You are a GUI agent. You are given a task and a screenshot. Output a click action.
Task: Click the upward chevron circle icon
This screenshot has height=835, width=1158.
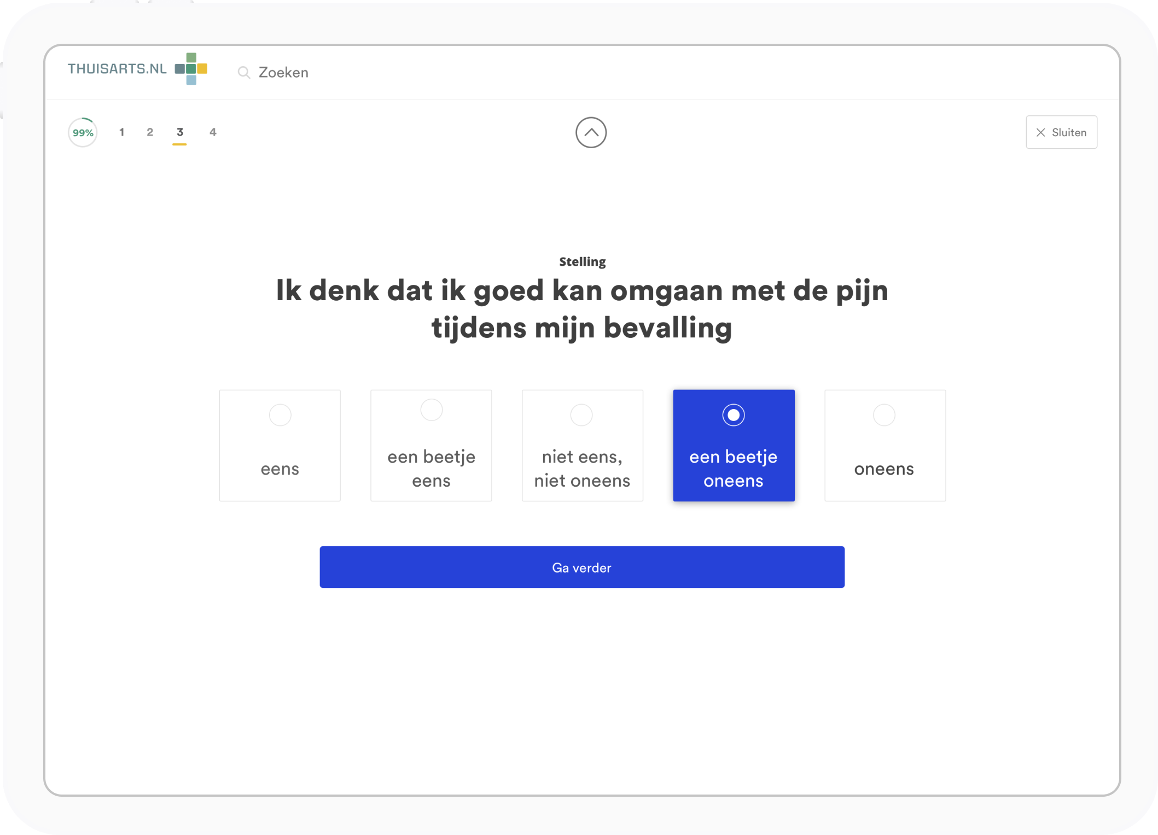tap(591, 132)
